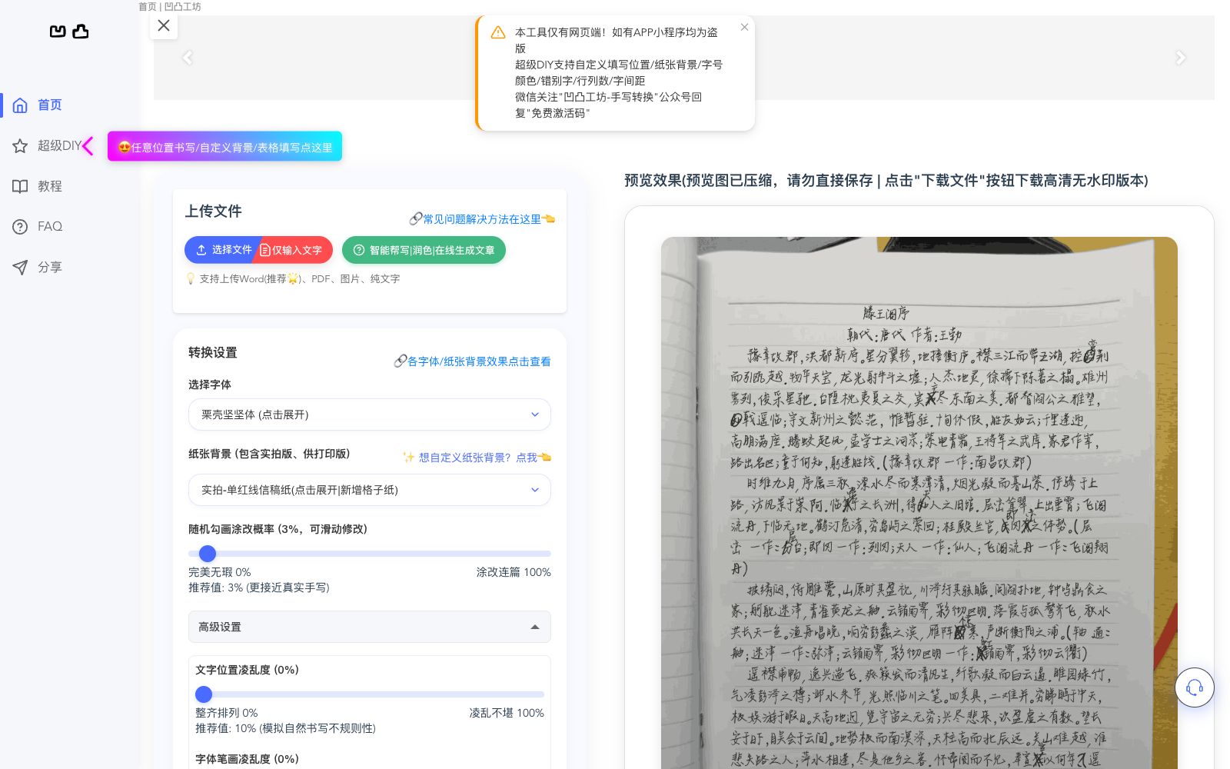
Task: Close the banner with the X button
Action: point(164,25)
